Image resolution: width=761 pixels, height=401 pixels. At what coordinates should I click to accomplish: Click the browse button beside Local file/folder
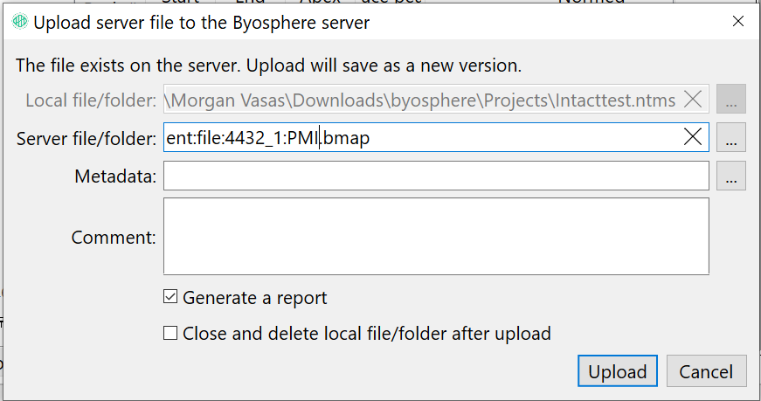pos(731,99)
